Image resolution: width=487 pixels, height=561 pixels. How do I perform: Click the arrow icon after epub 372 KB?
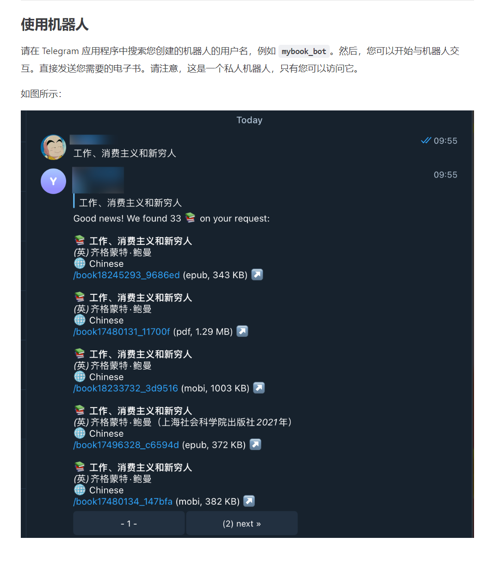(255, 445)
